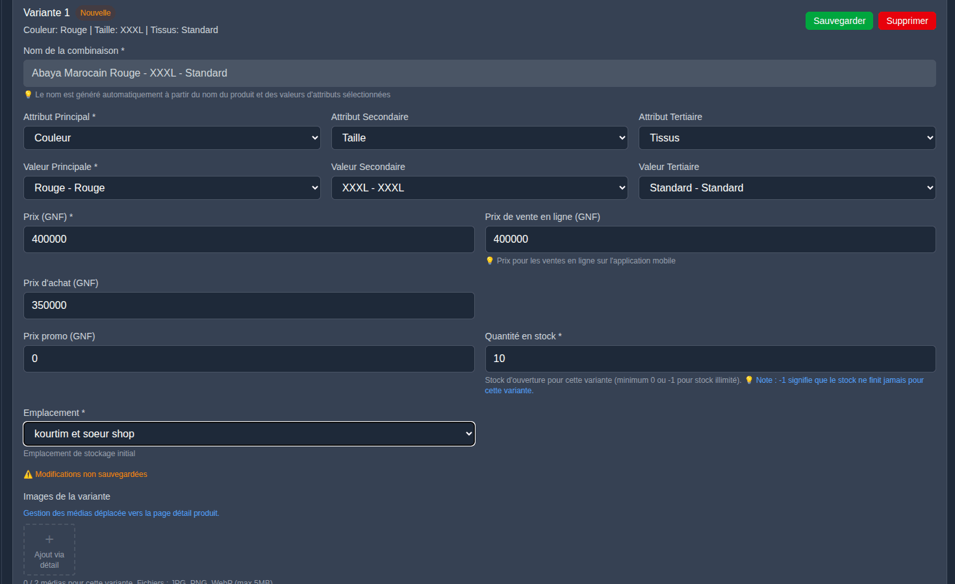Expand the Valeur Tertiaire Standard dropdown
This screenshot has width=955, height=584.
pos(787,188)
